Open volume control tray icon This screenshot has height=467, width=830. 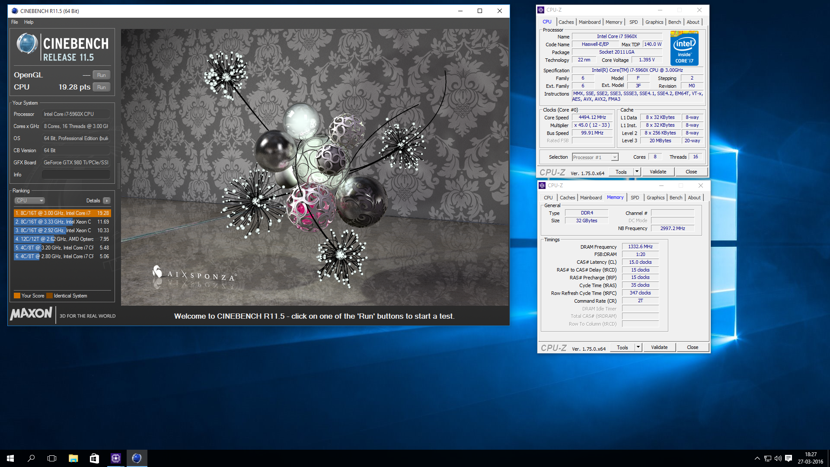coord(778,458)
